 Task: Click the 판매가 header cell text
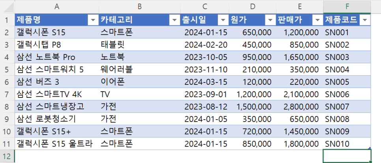pos(290,20)
